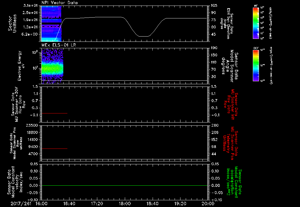Click the '19:20' time axis label
300x207 pixels.
pyautogui.click(x=180, y=203)
